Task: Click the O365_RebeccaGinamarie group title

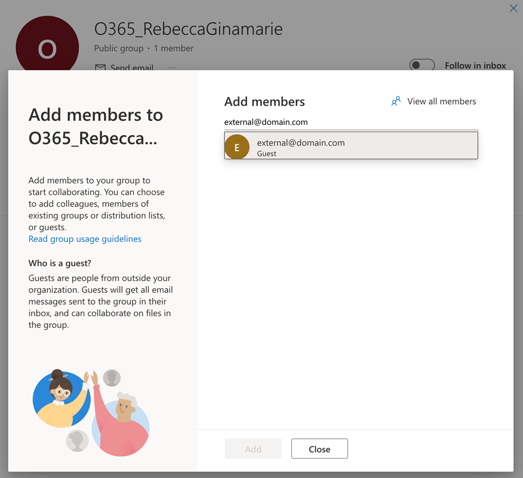Action: pyautogui.click(x=188, y=28)
